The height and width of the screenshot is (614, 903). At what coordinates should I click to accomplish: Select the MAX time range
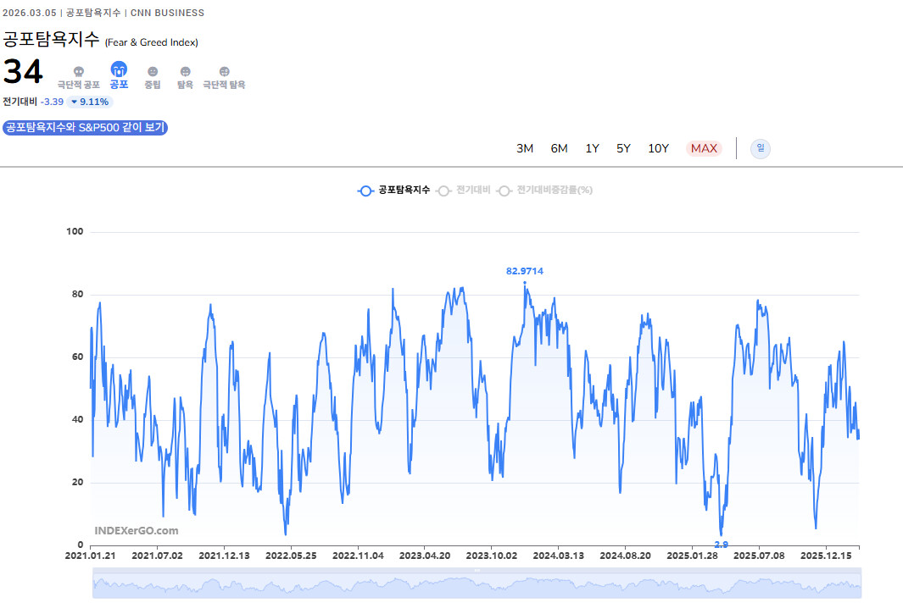pyautogui.click(x=704, y=149)
